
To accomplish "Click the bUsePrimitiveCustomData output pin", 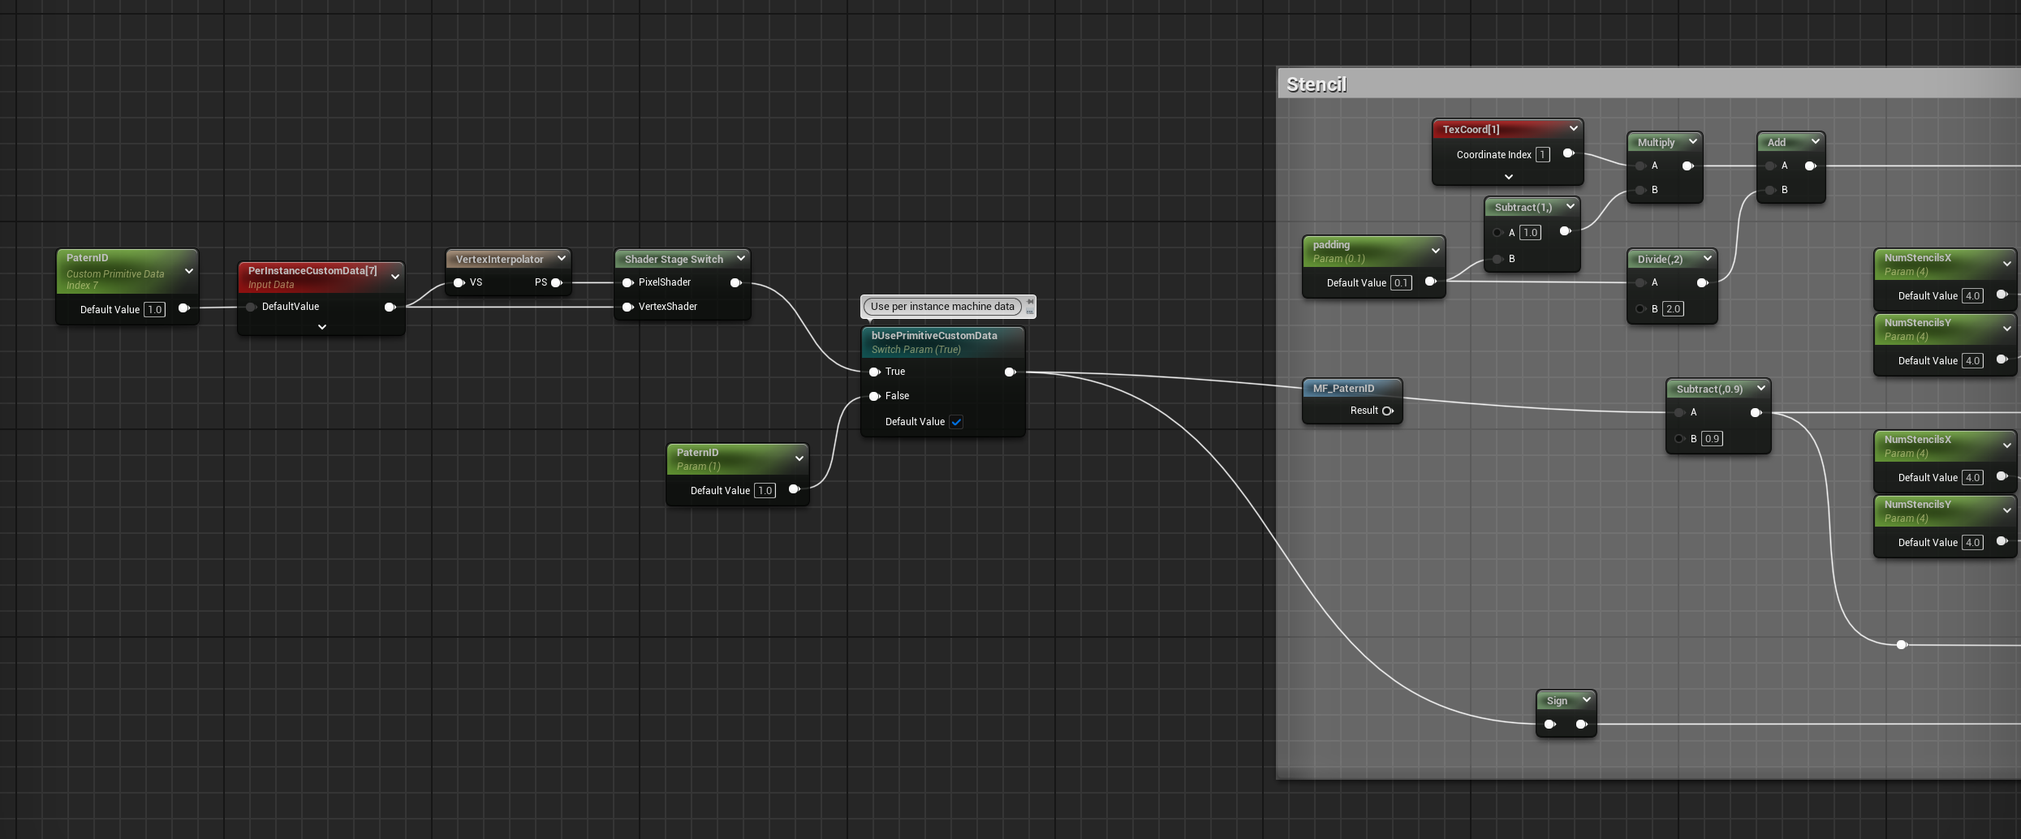I will 1010,372.
